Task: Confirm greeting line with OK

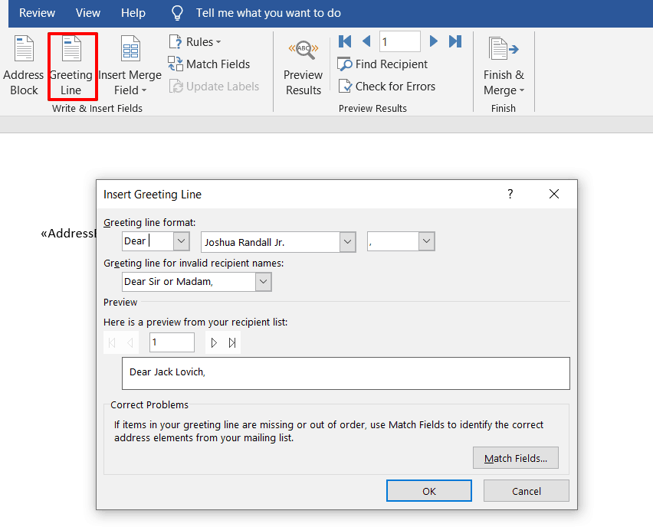Action: click(x=428, y=490)
